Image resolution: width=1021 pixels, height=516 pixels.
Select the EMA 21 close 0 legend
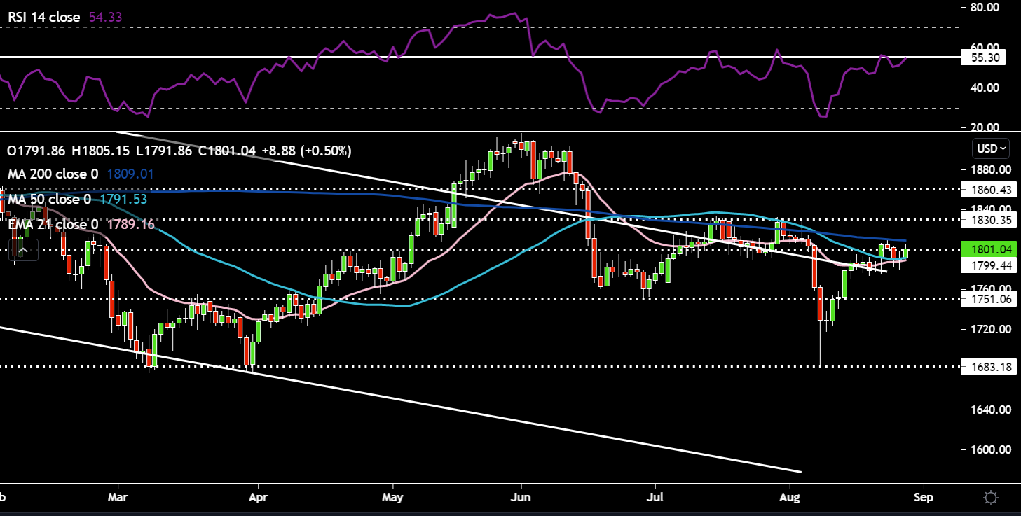tap(53, 224)
